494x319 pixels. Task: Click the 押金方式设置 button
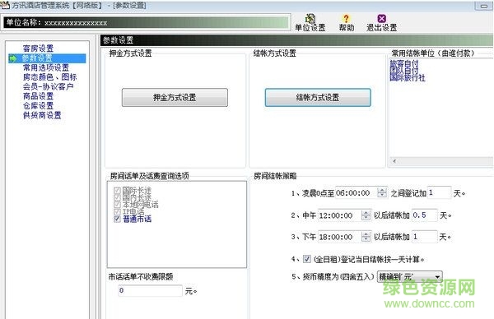(x=175, y=98)
